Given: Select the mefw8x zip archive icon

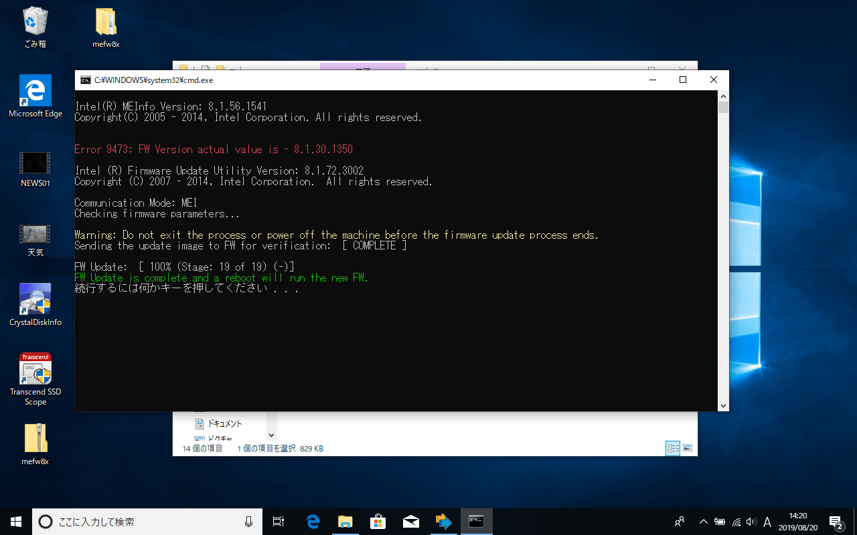Looking at the screenshot, I should point(35,444).
